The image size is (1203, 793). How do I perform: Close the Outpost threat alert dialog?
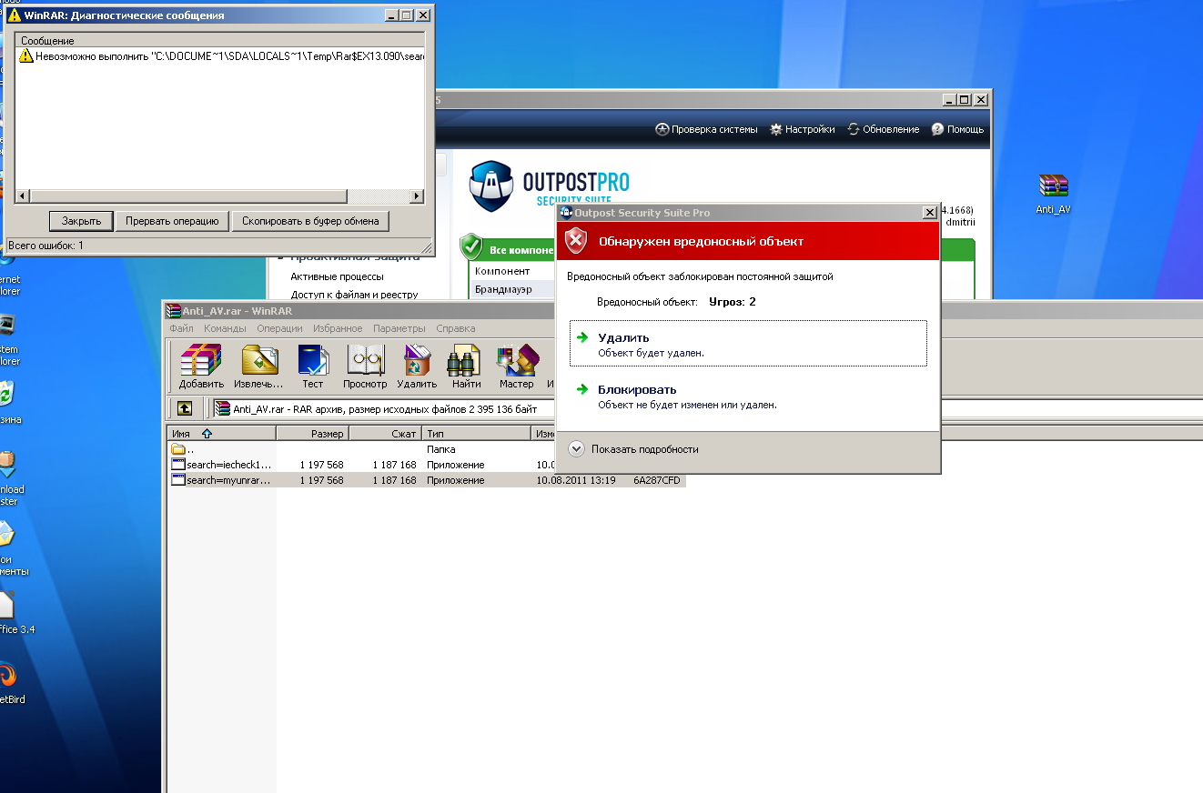click(929, 212)
